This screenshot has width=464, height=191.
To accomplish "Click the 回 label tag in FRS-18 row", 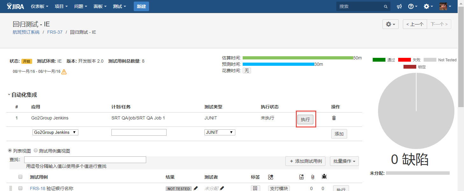I will click(x=255, y=188).
